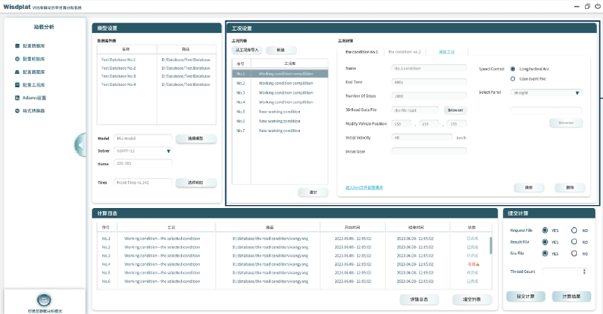Image resolution: width=603 pixels, height=314 pixels.
Task: Click the format converter icon in sidebar
Action: click(x=16, y=111)
